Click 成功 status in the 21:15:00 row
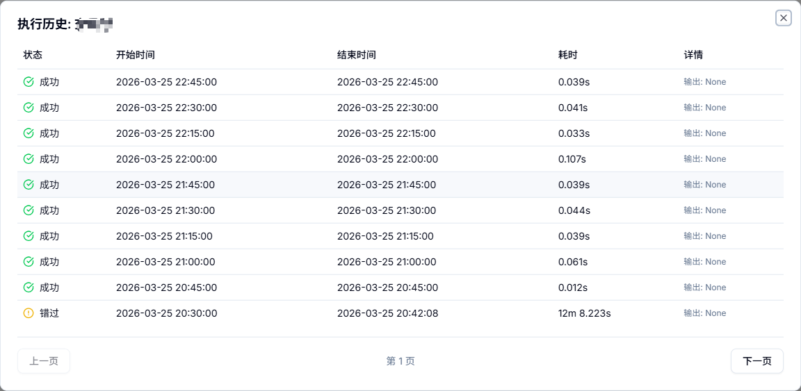The height and width of the screenshot is (391, 801). point(49,236)
